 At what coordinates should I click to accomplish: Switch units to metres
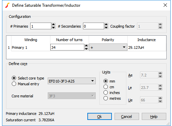tap(105, 98)
